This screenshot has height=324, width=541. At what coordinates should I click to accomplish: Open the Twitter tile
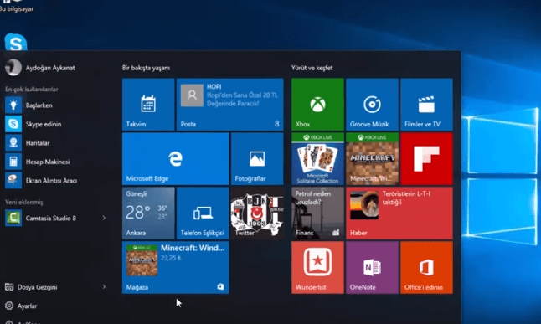[257, 213]
